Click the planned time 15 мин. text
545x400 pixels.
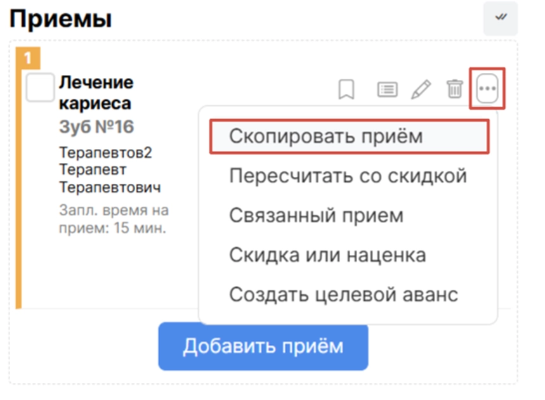pyautogui.click(x=113, y=218)
